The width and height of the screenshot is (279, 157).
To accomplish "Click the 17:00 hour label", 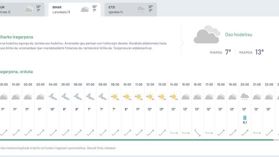I will pyautogui.click(x=209, y=84).
